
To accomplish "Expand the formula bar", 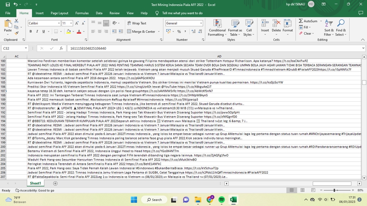I will [363, 48].
